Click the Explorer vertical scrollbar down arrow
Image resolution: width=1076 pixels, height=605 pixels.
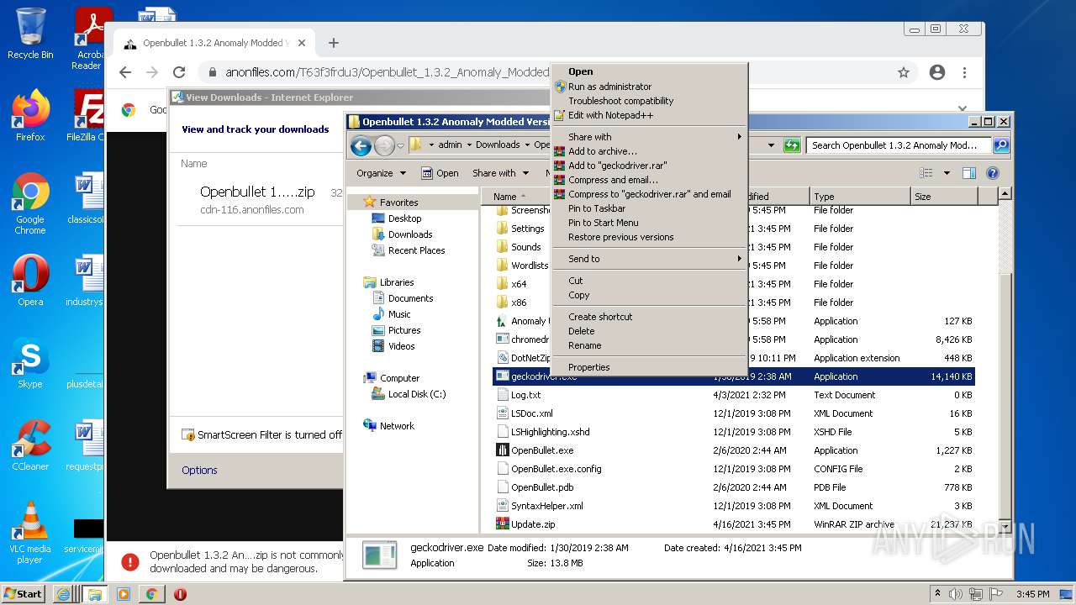click(x=1004, y=526)
